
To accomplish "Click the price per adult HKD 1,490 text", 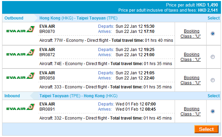I will (192, 5).
